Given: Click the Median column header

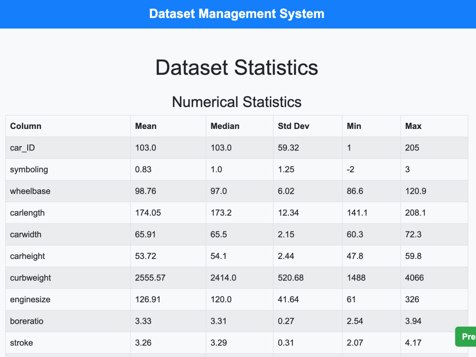Looking at the screenshot, I should pyautogui.click(x=225, y=126).
